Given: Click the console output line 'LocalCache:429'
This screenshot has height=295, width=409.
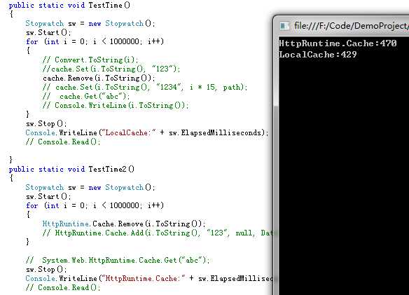Looking at the screenshot, I should click(x=318, y=54).
